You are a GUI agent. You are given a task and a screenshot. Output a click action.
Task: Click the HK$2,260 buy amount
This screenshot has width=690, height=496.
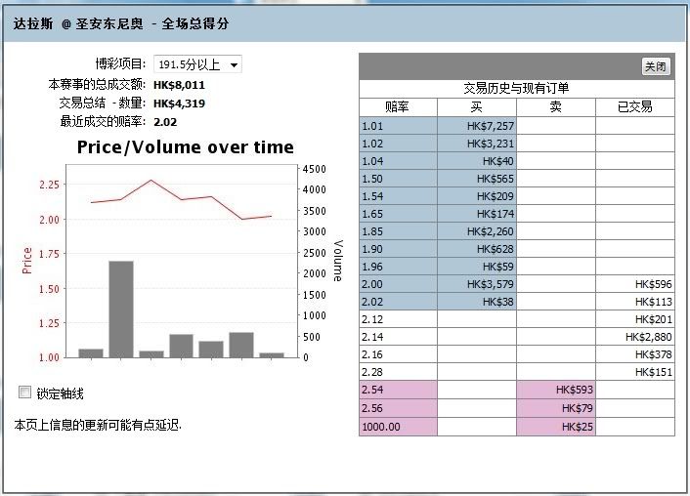click(477, 231)
